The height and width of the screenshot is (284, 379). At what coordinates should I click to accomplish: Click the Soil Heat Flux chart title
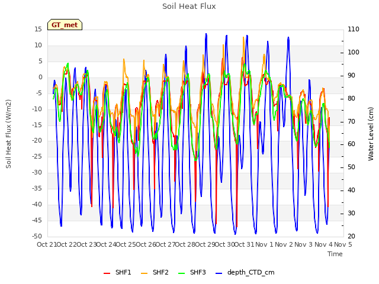[x=189, y=7]
